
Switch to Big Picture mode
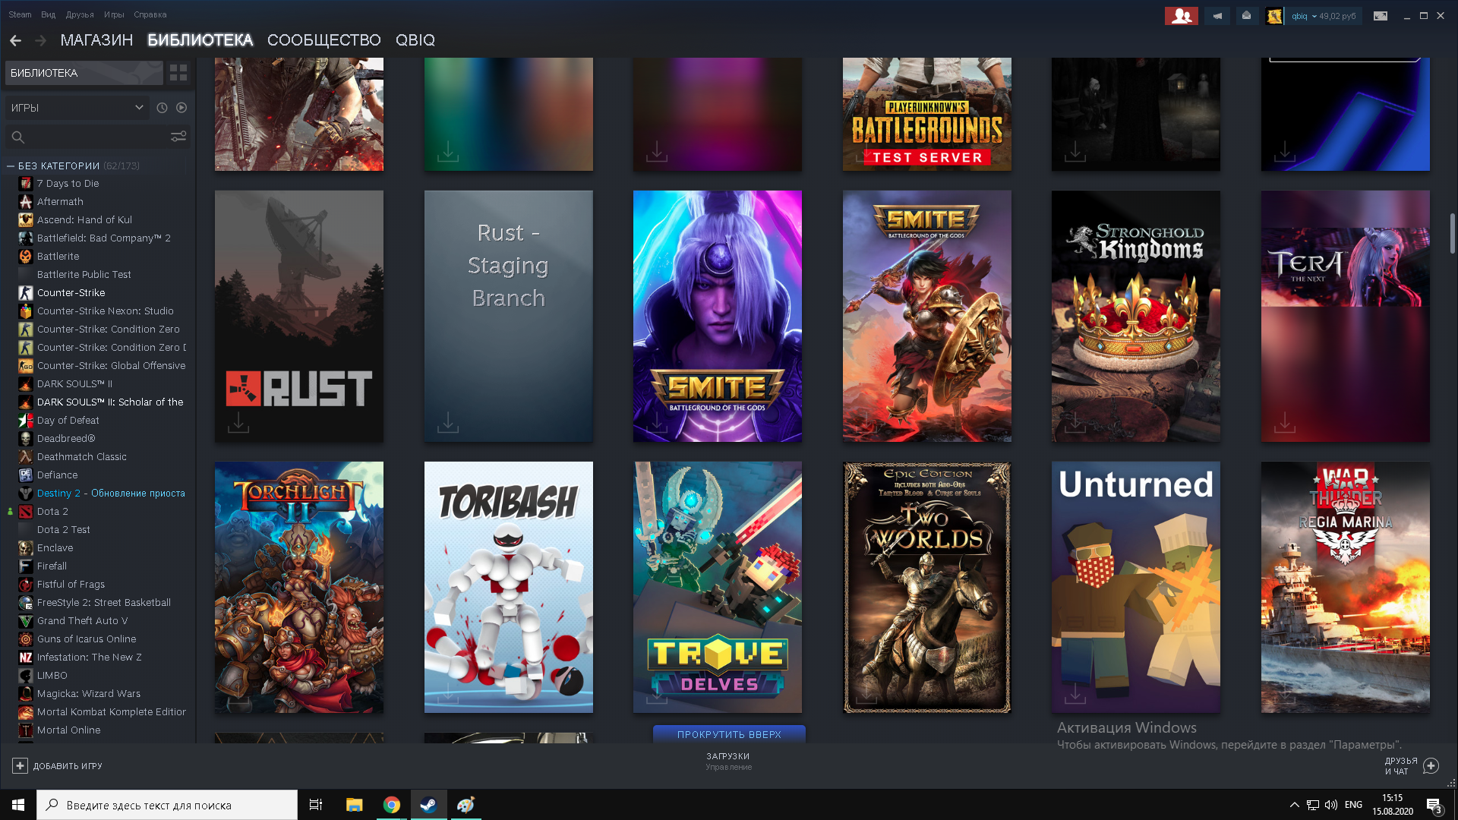point(1381,16)
